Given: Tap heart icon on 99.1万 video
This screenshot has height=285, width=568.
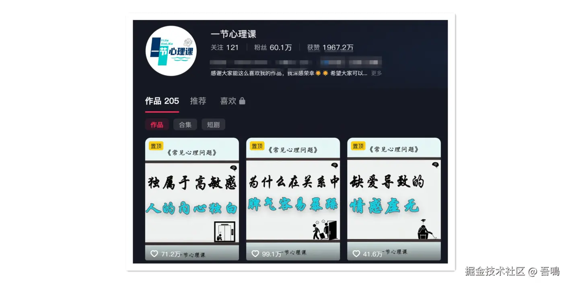Looking at the screenshot, I should [x=255, y=254].
